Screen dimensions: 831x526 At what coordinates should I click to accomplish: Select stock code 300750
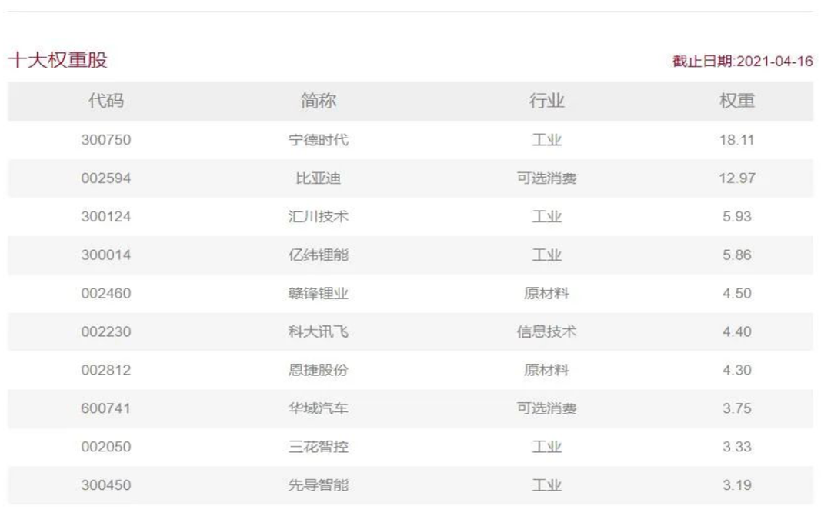pyautogui.click(x=106, y=140)
